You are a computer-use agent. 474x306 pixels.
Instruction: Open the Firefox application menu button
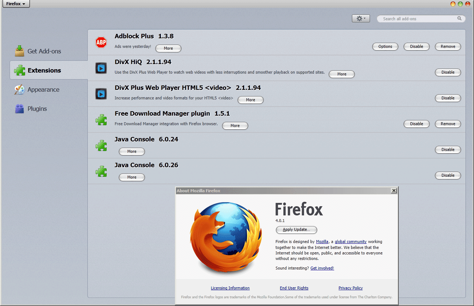tap(16, 4)
